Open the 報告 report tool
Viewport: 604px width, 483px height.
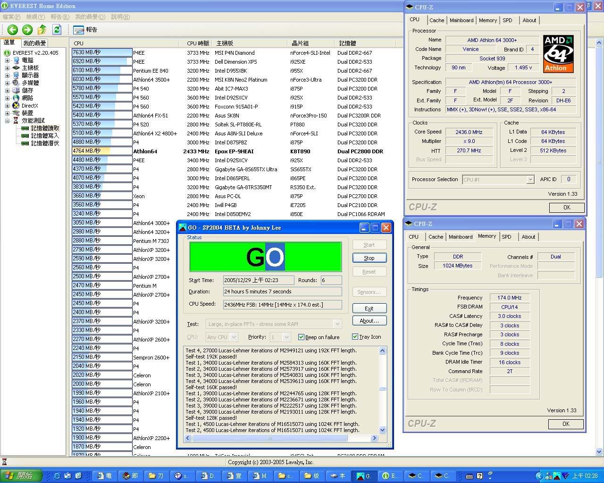[x=85, y=30]
